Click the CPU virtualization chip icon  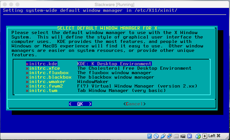pos(189,136)
